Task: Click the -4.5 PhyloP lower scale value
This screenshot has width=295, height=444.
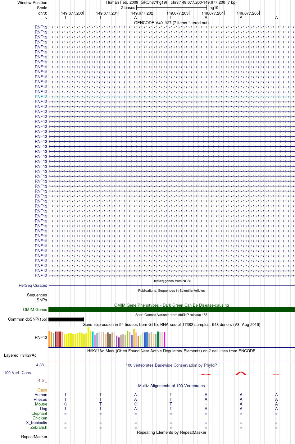Action: (42, 380)
